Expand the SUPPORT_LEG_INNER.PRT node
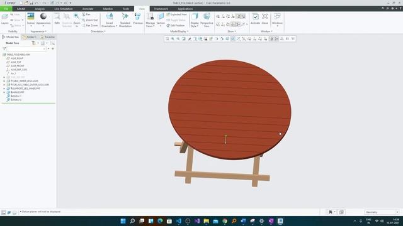403x226 pixels. point(4,89)
